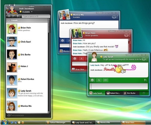Click the Show Desktop quick launch icon

(x=12, y=123)
